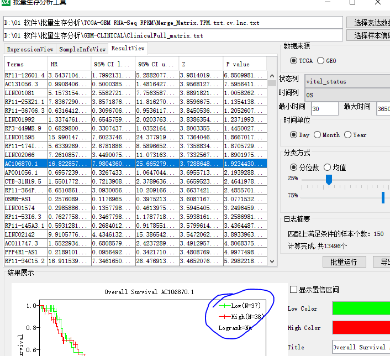Select the GEO data source option

[321, 61]
